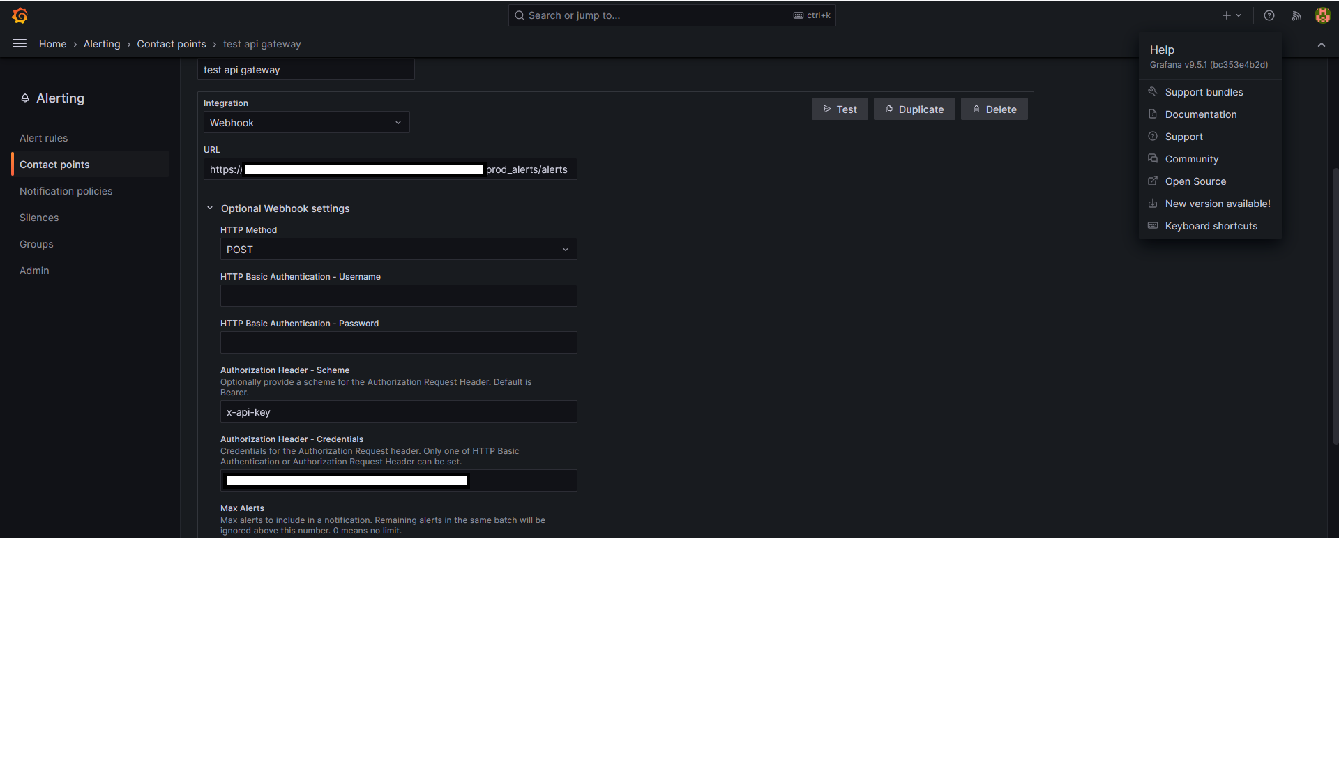Image resolution: width=1339 pixels, height=781 pixels.
Task: Open Documentation from Help menu
Action: point(1201,114)
